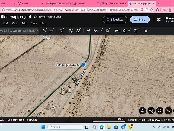Bookmark this page with star
The height and width of the screenshot is (131, 174).
(151, 10)
